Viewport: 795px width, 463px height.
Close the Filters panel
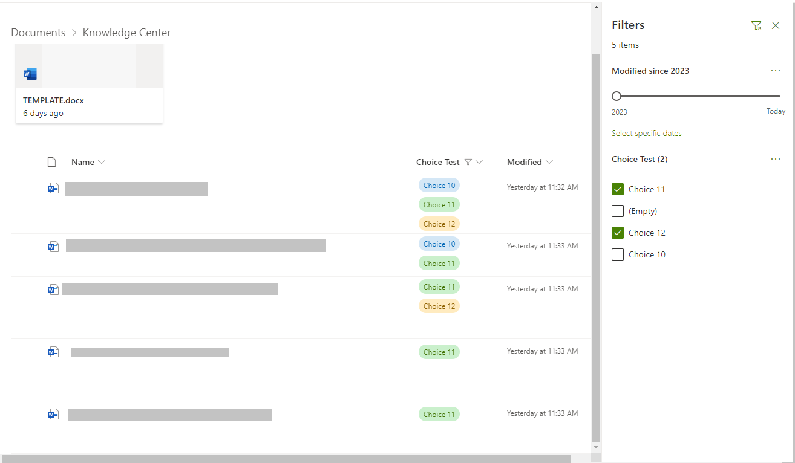click(776, 25)
